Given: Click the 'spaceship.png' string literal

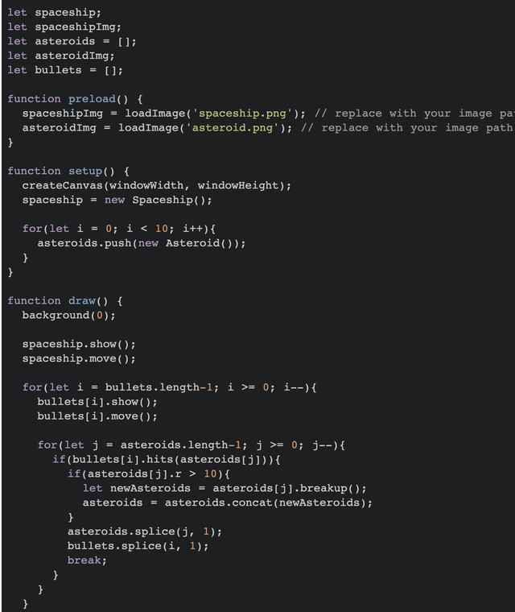Looking at the screenshot, I should pos(243,113).
